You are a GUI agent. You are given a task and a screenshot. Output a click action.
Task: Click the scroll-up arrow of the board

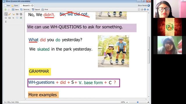[149, 13]
